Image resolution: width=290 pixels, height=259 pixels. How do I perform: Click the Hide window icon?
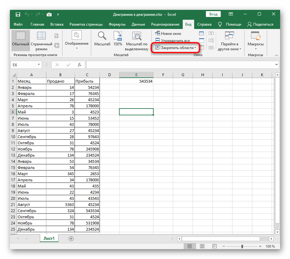201,40
